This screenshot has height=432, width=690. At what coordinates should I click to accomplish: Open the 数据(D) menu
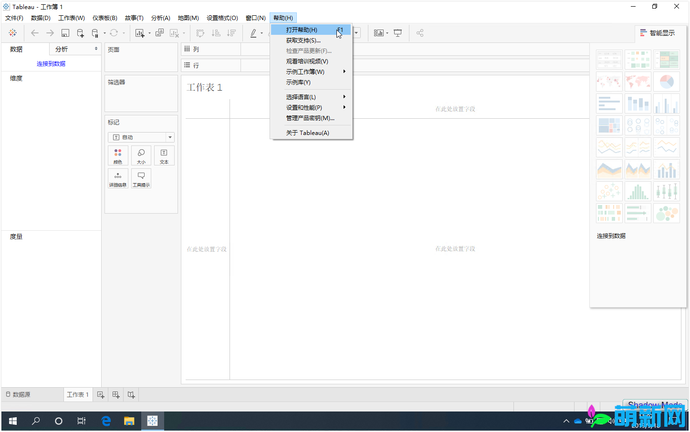(x=41, y=18)
